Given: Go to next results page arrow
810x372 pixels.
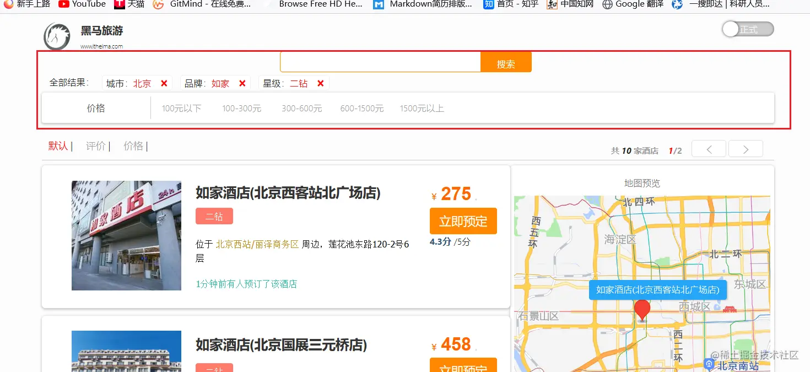Looking at the screenshot, I should click(746, 149).
